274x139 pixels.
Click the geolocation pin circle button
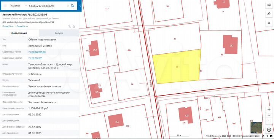[269, 130]
